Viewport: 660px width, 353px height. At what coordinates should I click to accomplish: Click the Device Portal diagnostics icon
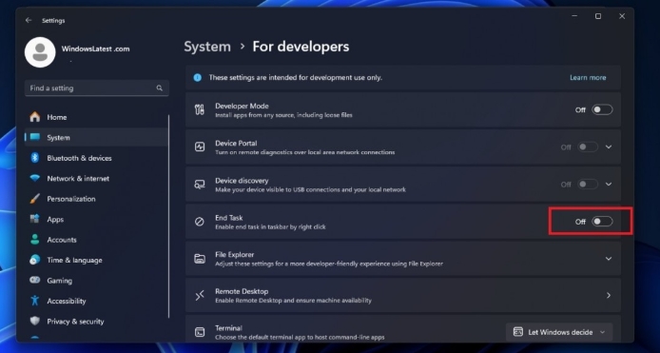click(199, 147)
